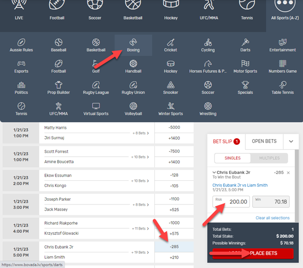The height and width of the screenshot is (268, 303).
Task: Choose the Esports controller icon
Action: coord(21,64)
